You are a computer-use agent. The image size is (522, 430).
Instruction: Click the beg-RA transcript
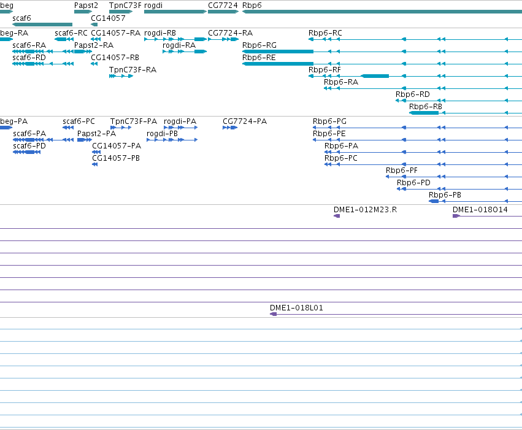coord(6,39)
